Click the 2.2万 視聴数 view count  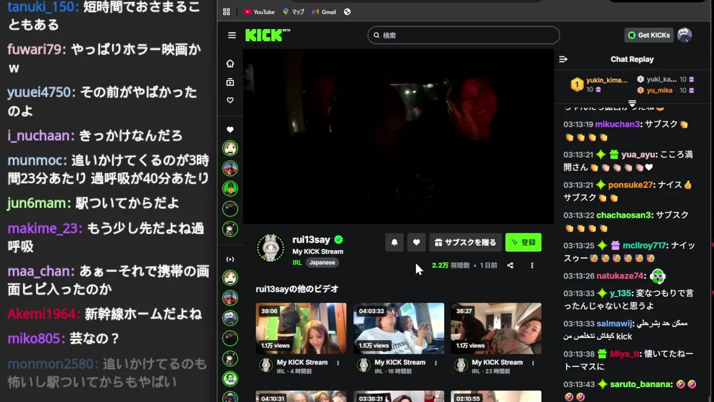point(451,265)
